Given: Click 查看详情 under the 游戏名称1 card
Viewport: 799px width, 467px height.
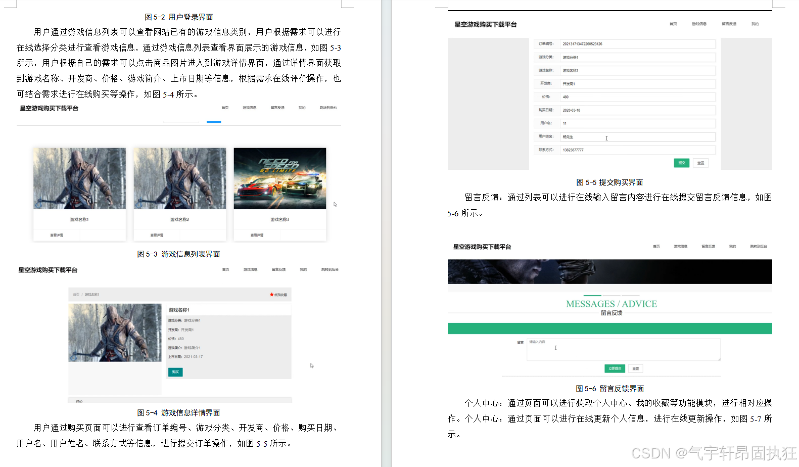Looking at the screenshot, I should point(57,235).
